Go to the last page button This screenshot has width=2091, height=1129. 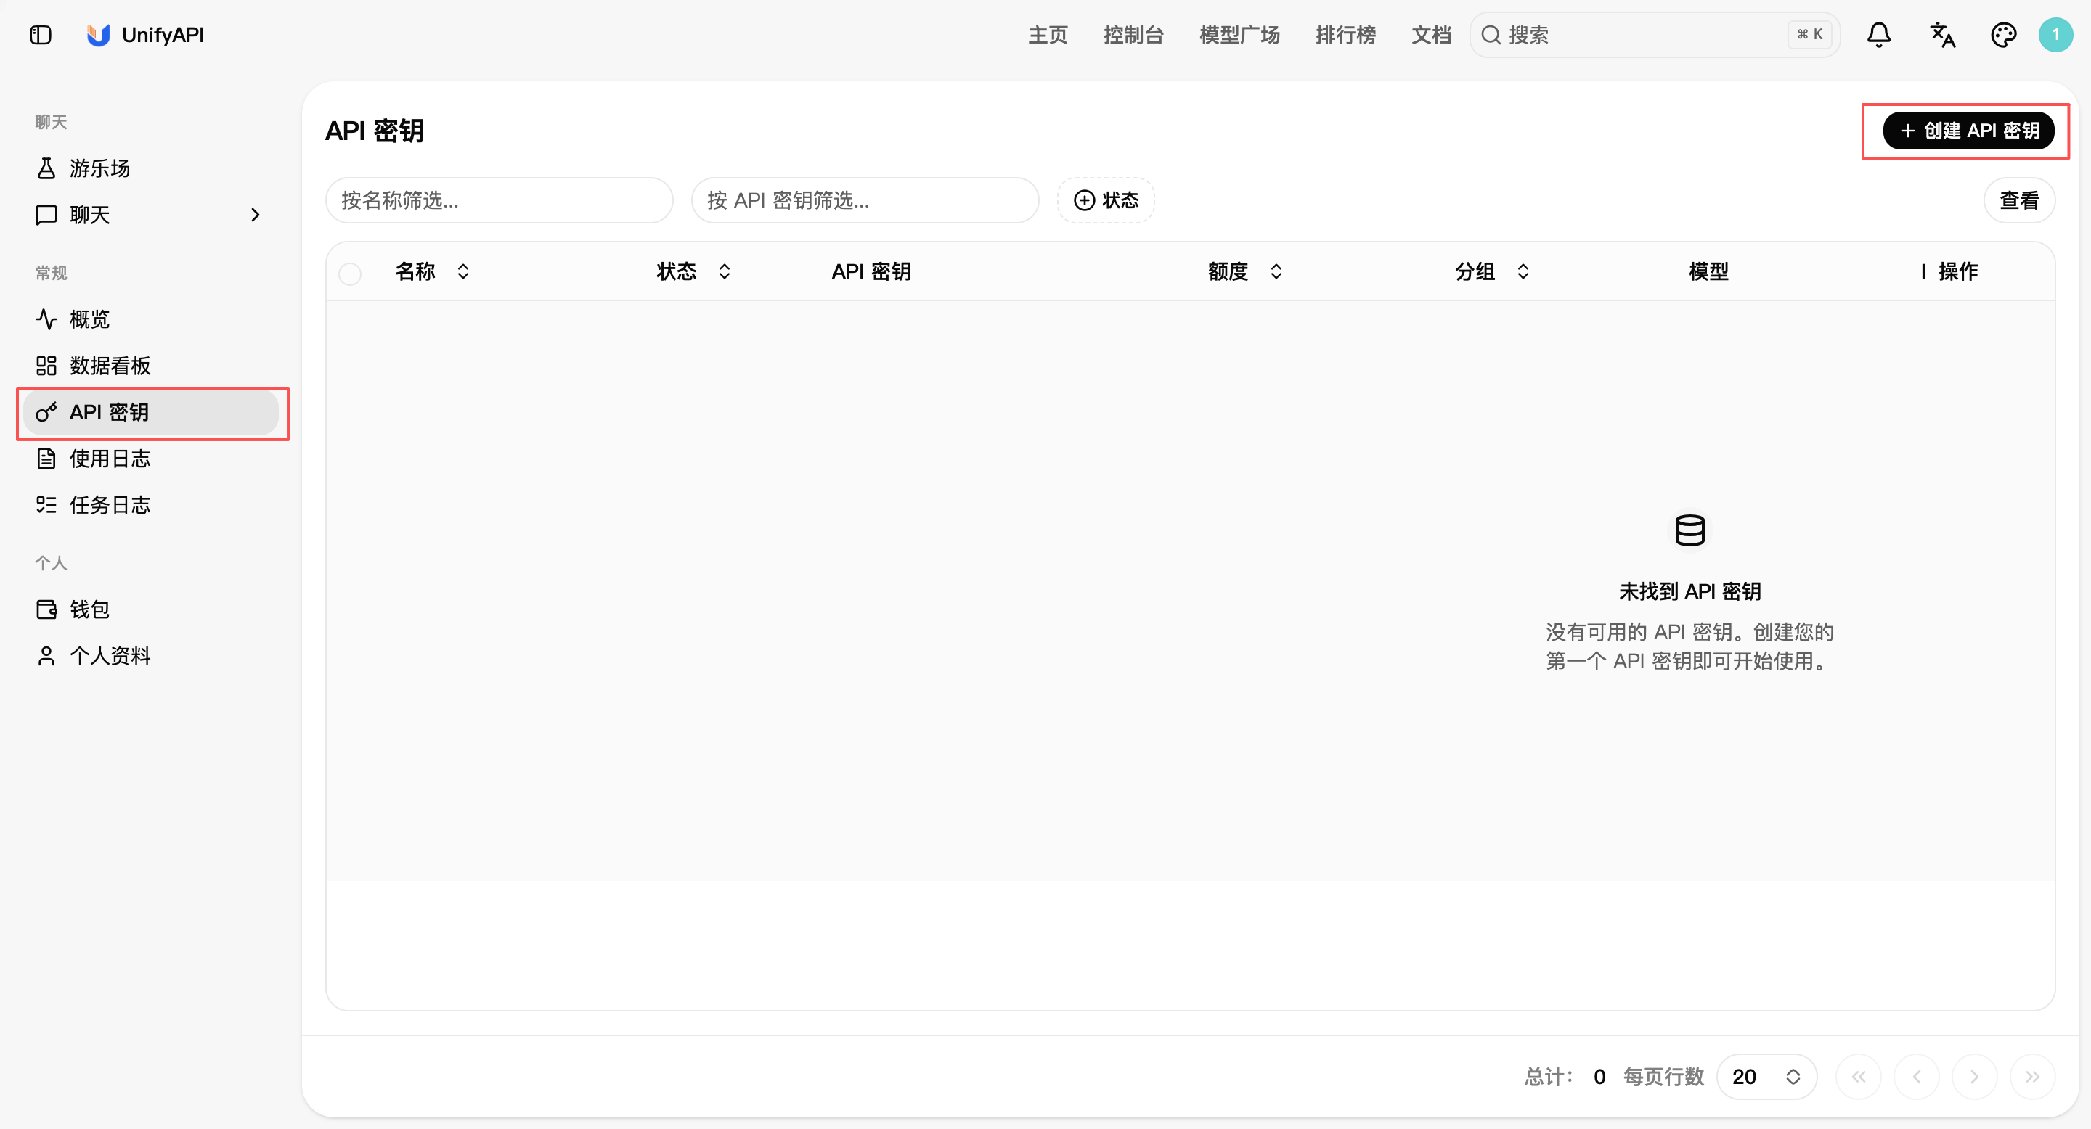pyautogui.click(x=2033, y=1076)
